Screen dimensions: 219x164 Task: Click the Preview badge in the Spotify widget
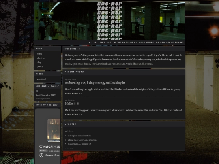(x=43, y=151)
